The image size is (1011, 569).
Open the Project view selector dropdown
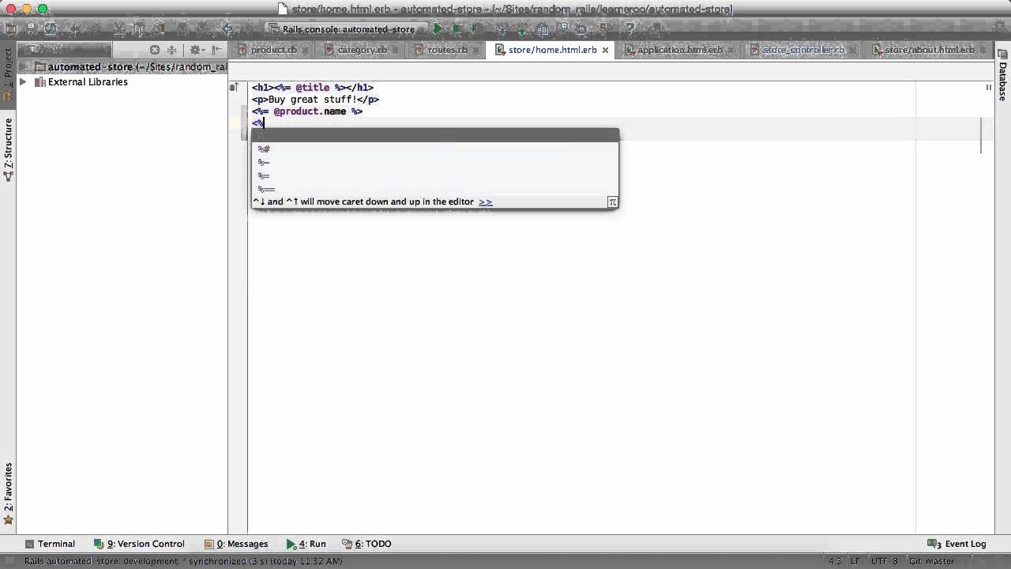coord(65,50)
